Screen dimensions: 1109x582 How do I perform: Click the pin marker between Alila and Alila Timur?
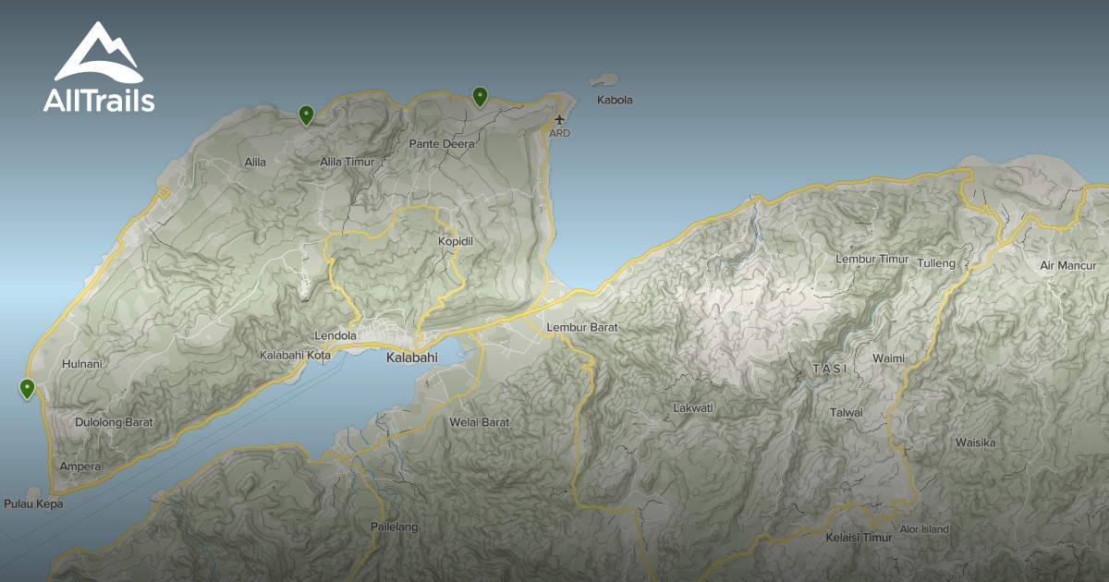[307, 115]
